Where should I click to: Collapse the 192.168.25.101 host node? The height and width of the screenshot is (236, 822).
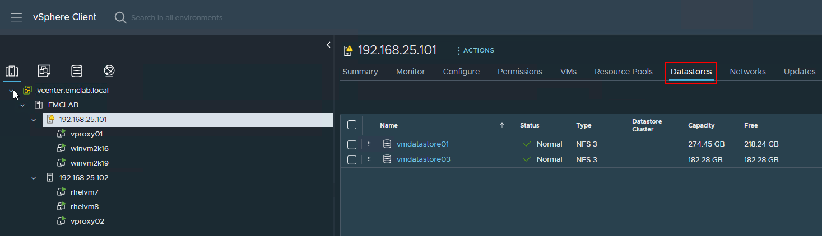click(x=34, y=120)
